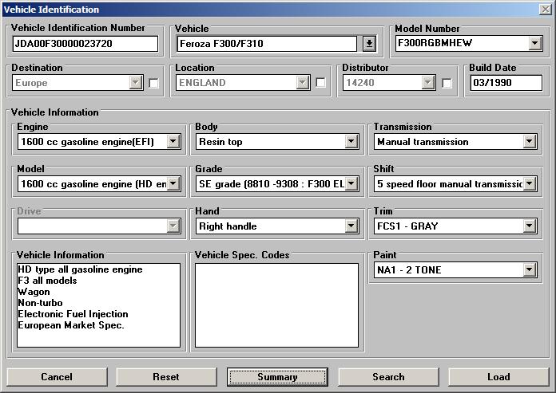Expand the Trim color dropdown
This screenshot has height=393, width=556.
(529, 226)
